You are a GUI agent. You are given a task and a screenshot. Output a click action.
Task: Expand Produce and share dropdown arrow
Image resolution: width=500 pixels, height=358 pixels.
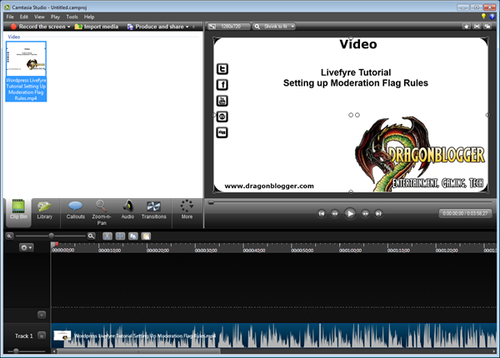click(187, 27)
